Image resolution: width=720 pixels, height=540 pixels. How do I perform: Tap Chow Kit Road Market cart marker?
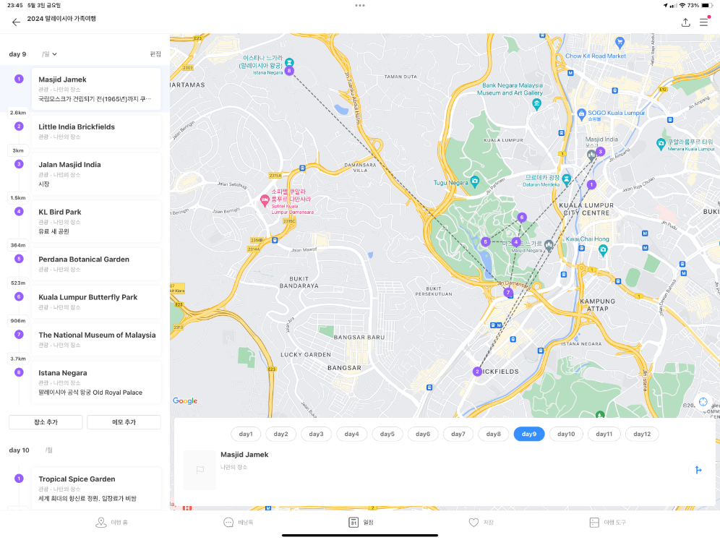click(x=620, y=43)
